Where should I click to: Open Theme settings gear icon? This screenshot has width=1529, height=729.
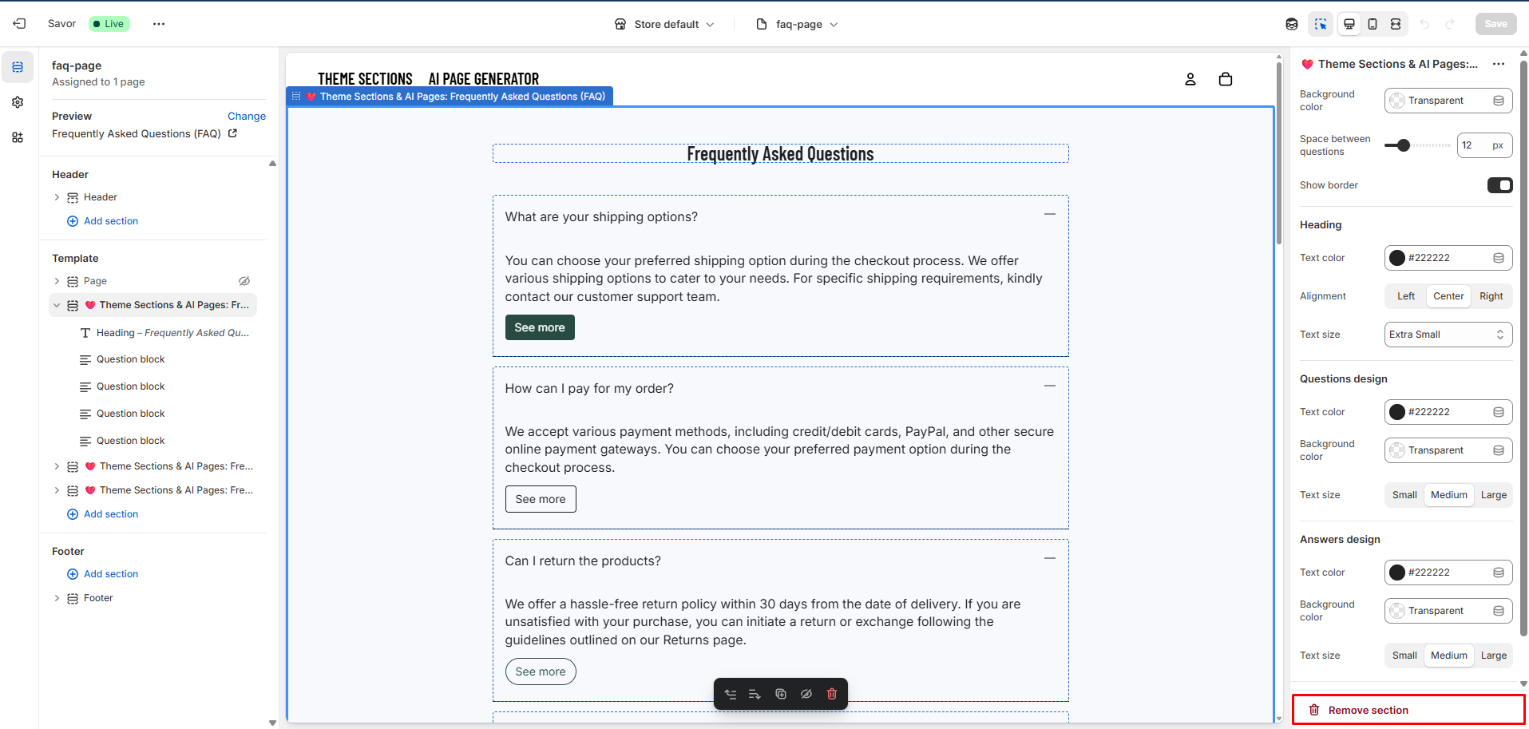(18, 102)
